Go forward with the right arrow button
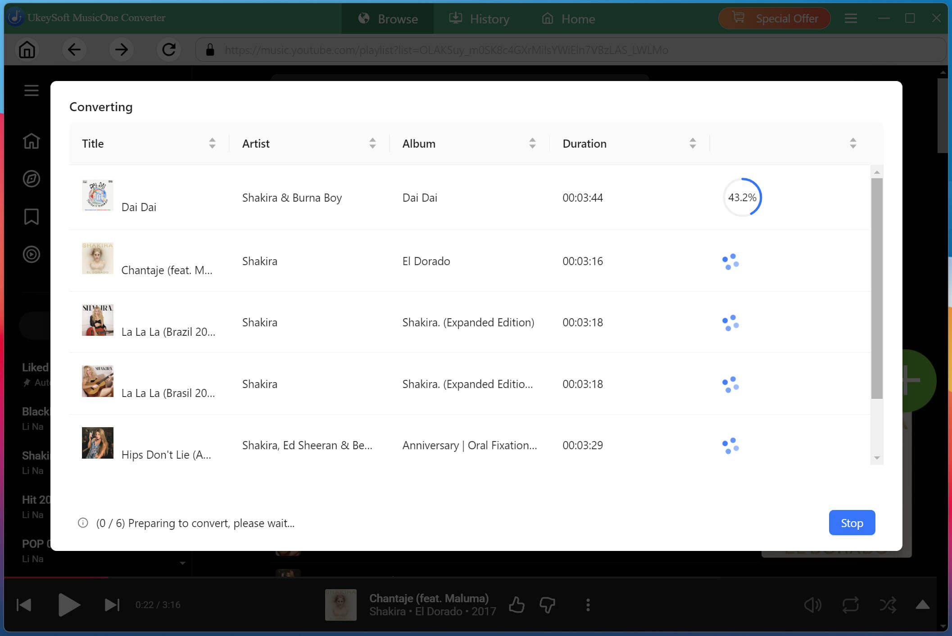 121,50
